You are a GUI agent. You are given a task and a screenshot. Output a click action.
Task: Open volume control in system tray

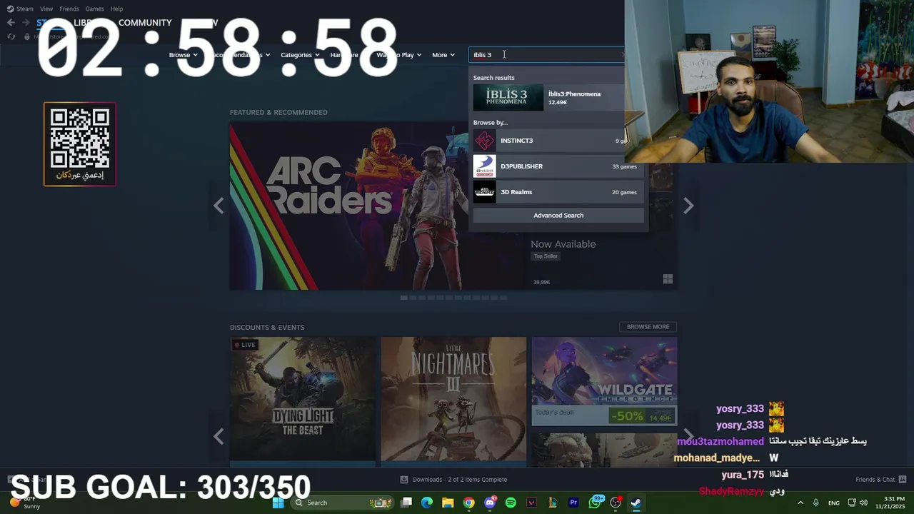click(x=863, y=503)
